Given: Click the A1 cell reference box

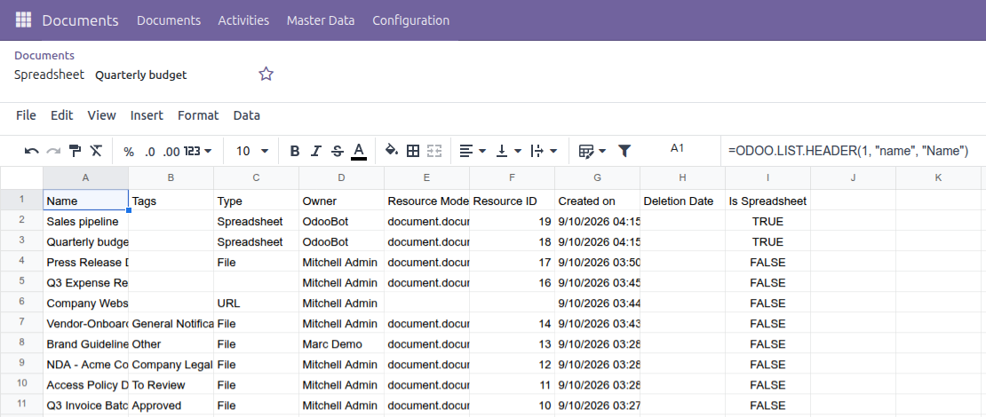Looking at the screenshot, I should 677,148.
